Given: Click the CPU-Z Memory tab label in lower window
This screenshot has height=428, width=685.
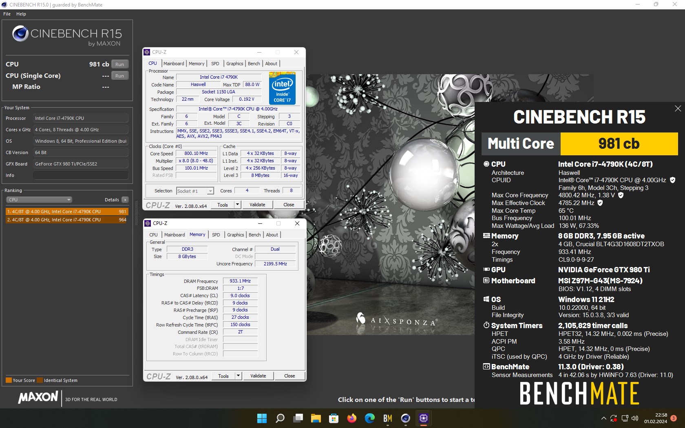Looking at the screenshot, I should point(197,234).
